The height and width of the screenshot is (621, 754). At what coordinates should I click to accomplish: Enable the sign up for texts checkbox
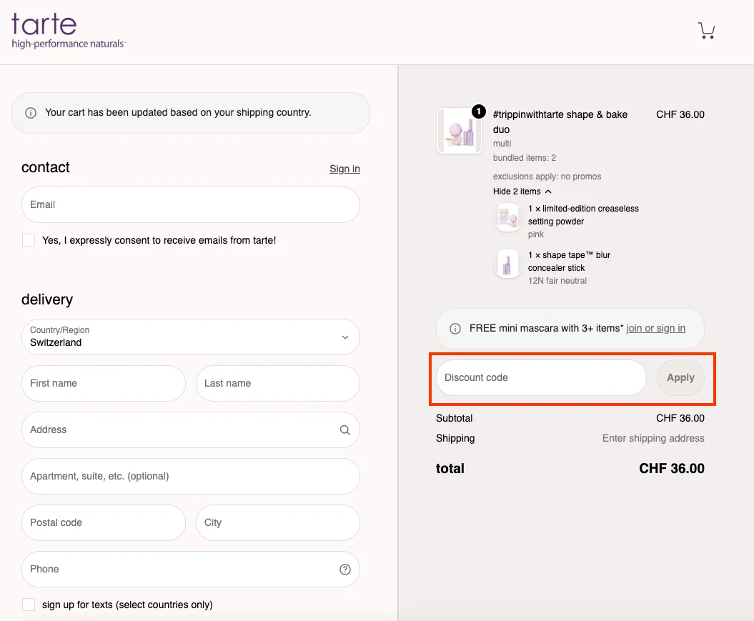[28, 604]
